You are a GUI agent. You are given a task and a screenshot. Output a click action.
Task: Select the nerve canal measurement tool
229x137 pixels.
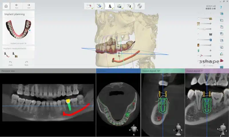7,55
